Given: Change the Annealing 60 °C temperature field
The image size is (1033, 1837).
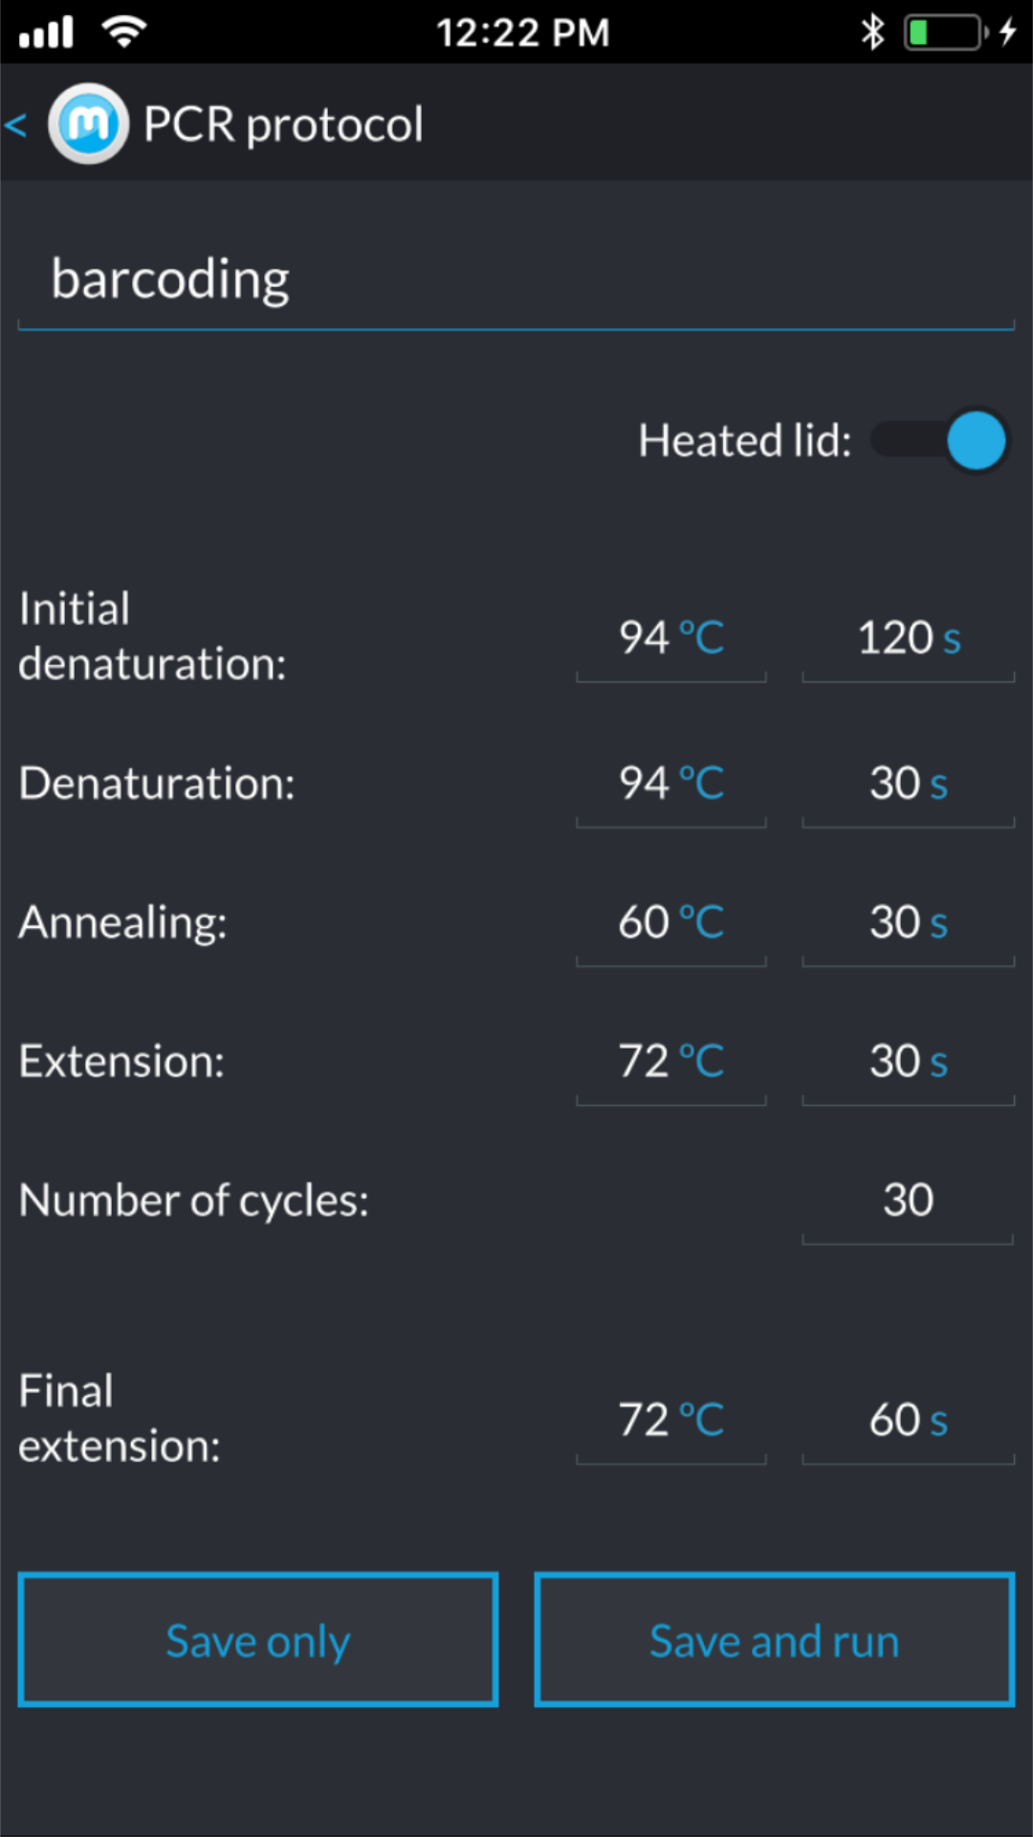Looking at the screenshot, I should click(670, 922).
